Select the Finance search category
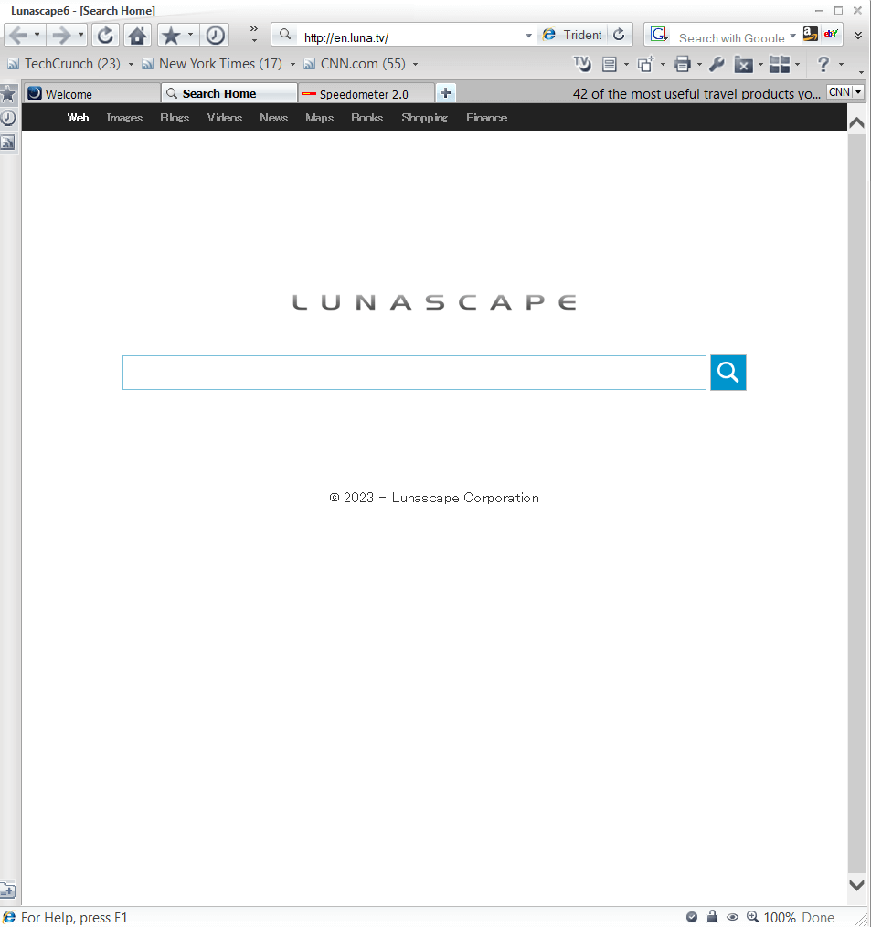This screenshot has width=871, height=927. pyautogui.click(x=486, y=118)
